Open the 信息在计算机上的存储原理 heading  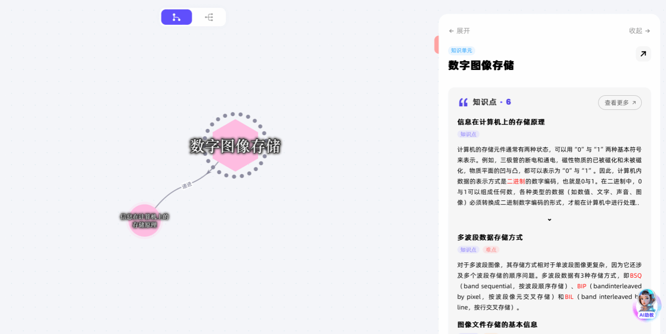[x=501, y=122]
